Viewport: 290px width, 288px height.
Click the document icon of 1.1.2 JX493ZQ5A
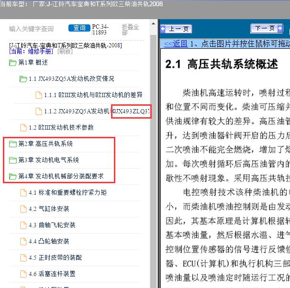pos(39,111)
